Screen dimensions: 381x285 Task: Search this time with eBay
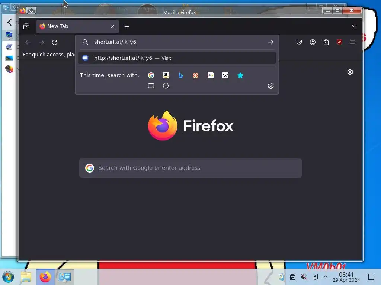pyautogui.click(x=211, y=75)
